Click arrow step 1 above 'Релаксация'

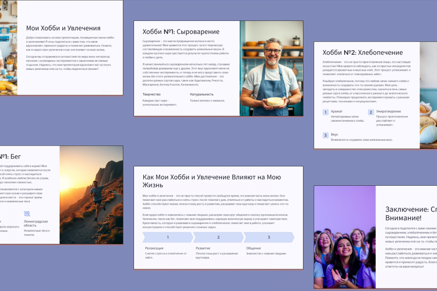point(168,237)
